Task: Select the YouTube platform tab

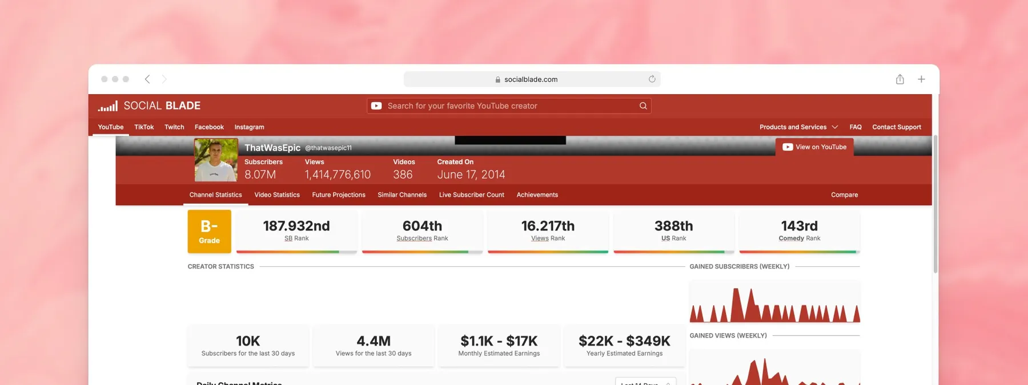Action: (111, 127)
